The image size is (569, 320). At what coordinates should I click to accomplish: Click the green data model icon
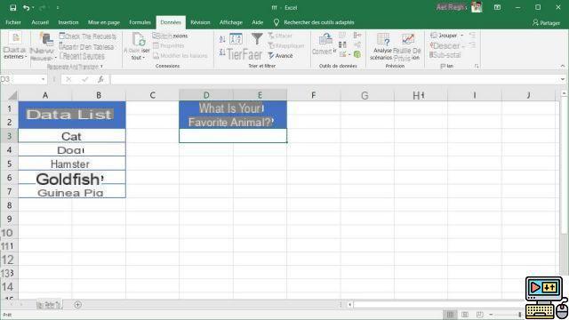(x=357, y=54)
